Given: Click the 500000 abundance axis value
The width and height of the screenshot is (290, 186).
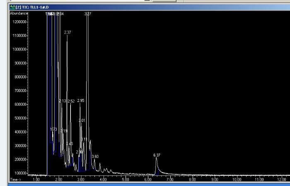Looking at the screenshot, I should point(20,118).
